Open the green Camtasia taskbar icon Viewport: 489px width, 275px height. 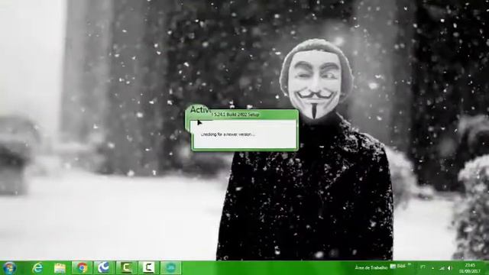pyautogui.click(x=126, y=268)
